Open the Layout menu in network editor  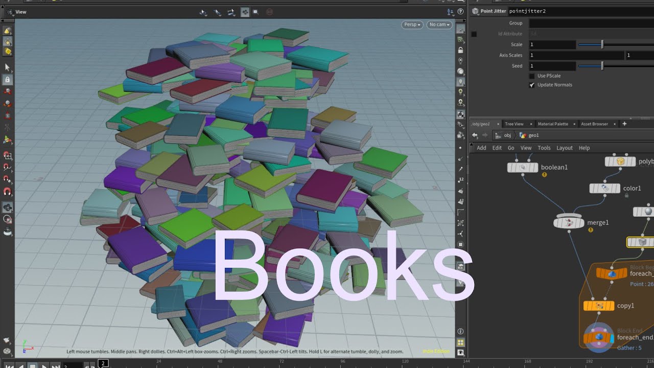(565, 148)
